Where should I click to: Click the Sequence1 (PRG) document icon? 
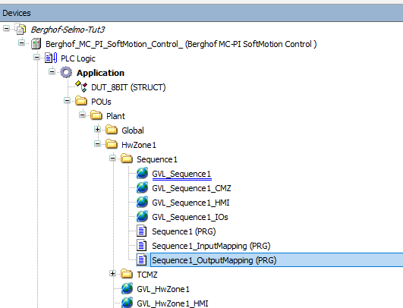click(142, 231)
